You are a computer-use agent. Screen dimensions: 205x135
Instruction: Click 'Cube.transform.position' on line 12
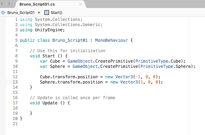pos(69,77)
